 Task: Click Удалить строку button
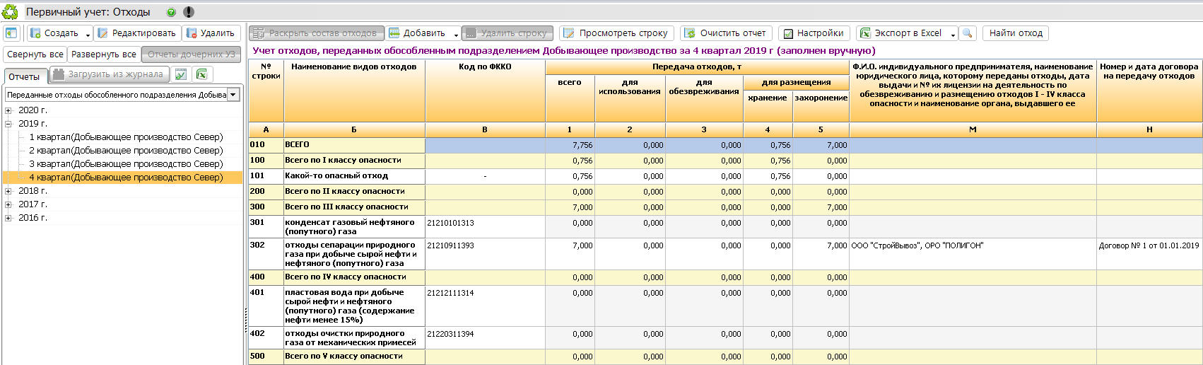point(507,33)
